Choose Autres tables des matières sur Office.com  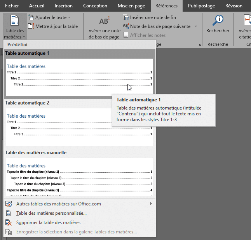tap(80, 204)
